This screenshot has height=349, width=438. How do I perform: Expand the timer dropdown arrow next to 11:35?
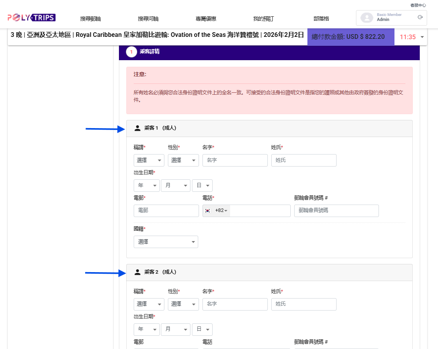(422, 37)
